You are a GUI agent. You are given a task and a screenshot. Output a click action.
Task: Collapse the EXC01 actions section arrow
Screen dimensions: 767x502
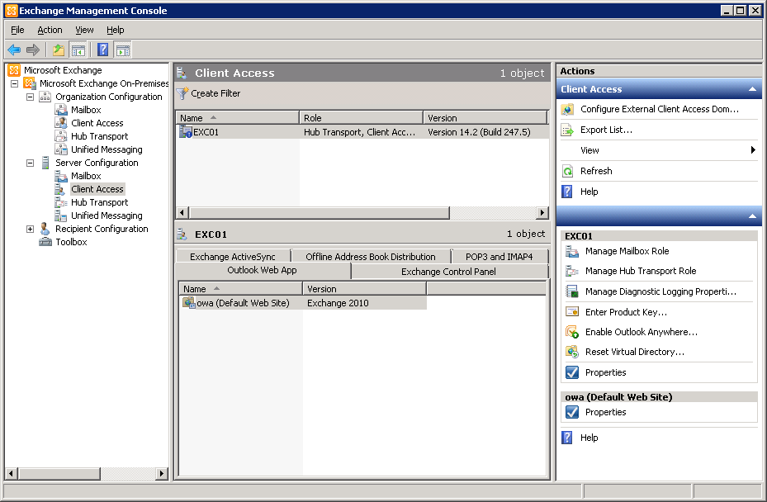coord(752,215)
